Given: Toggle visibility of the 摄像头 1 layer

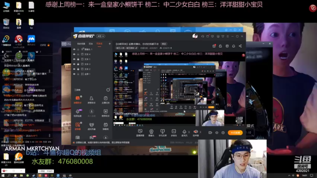Looking at the screenshot, I should [x=74, y=49].
